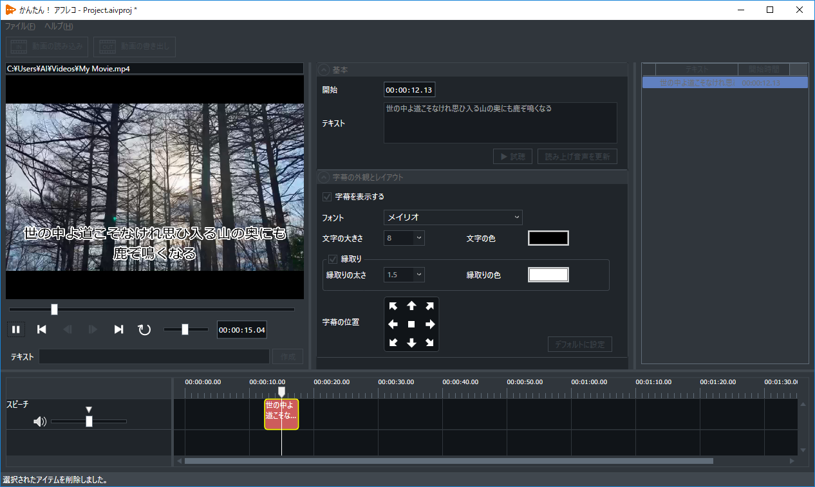This screenshot has width=815, height=487.
Task: Step forward one frame
Action: pos(93,329)
